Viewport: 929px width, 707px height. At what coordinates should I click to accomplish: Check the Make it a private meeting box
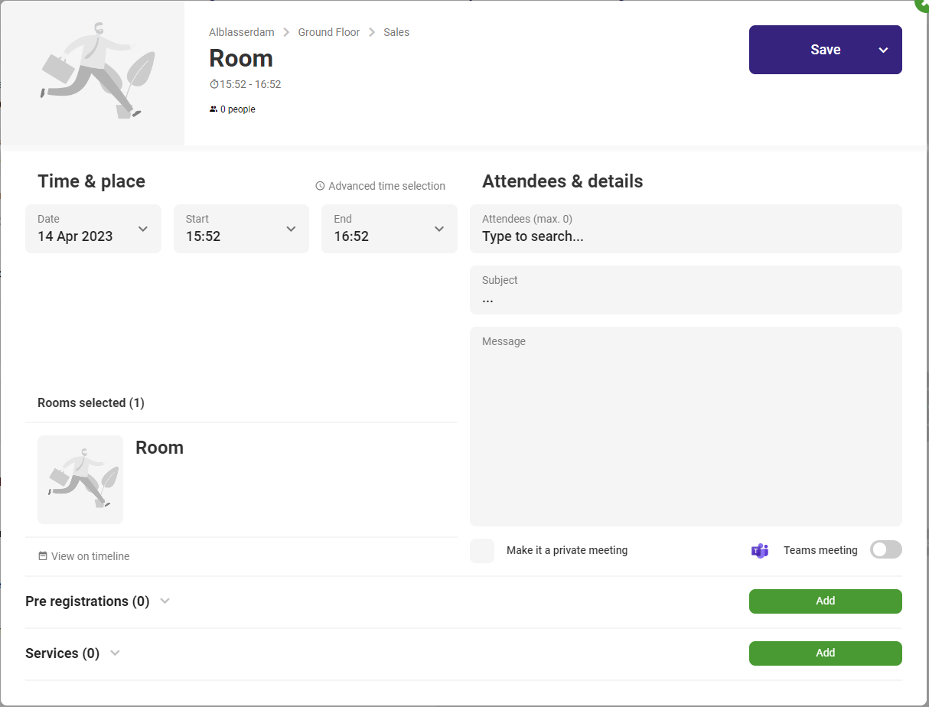482,551
